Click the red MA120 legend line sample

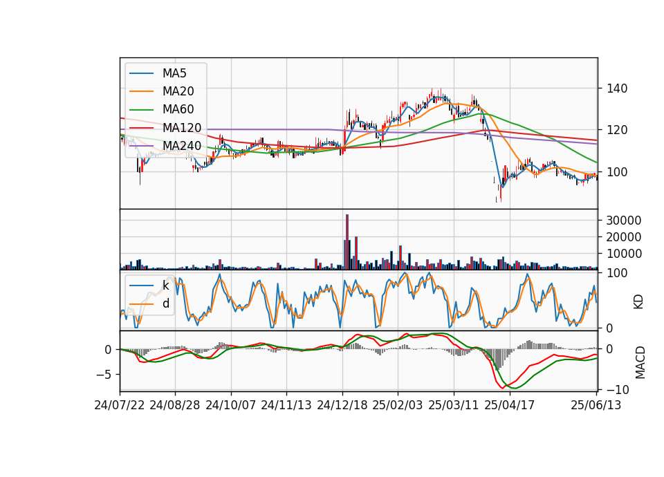tap(141, 128)
